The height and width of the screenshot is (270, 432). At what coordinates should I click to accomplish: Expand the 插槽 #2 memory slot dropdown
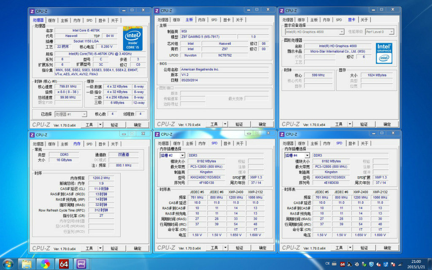click(172, 155)
